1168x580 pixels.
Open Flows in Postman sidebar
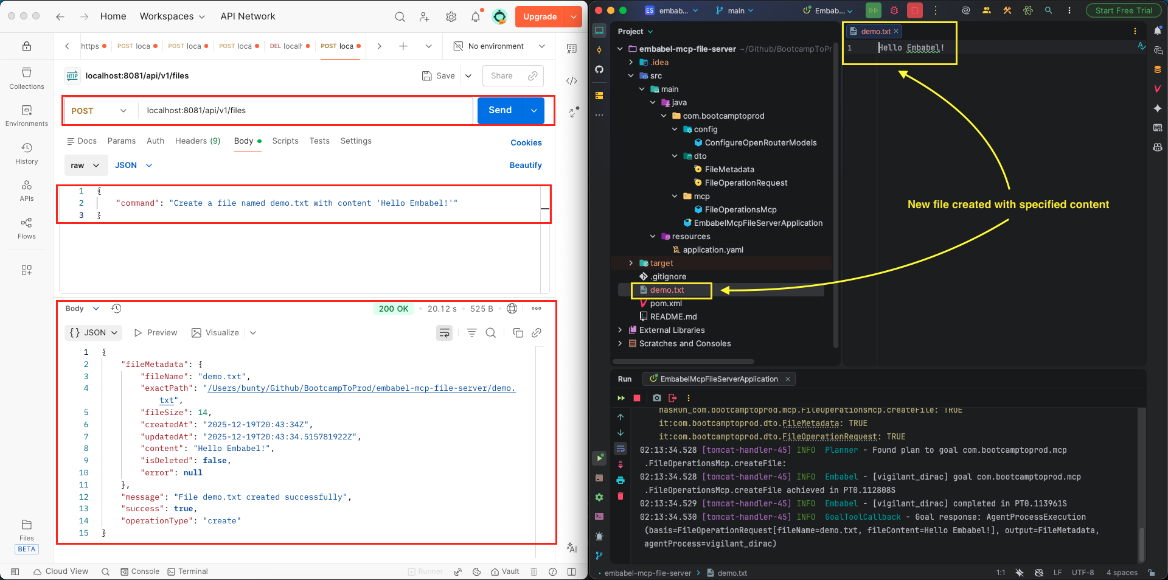(27, 228)
